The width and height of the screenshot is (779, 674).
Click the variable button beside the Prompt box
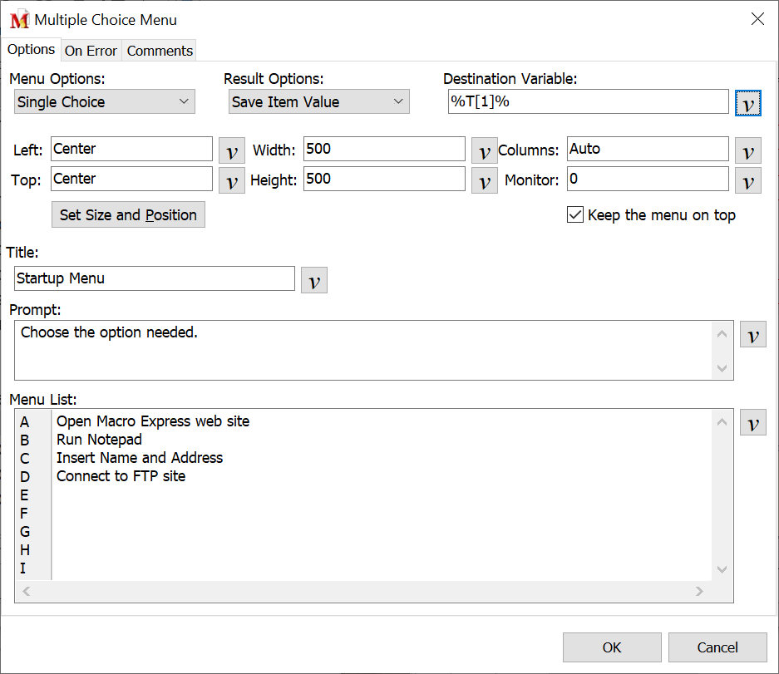752,334
